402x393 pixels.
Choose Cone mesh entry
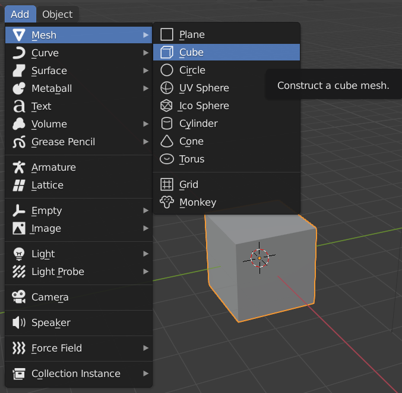coord(226,141)
